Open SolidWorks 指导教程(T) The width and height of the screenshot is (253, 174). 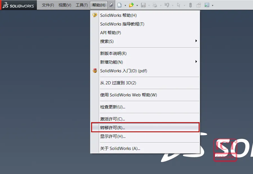point(145,24)
